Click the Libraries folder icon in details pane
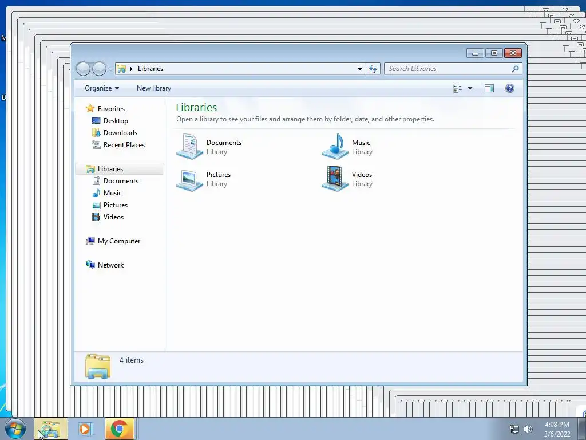The image size is (586, 440). pos(97,366)
